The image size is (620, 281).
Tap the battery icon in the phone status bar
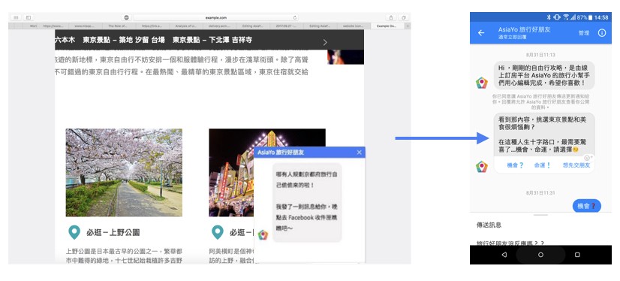(x=590, y=17)
